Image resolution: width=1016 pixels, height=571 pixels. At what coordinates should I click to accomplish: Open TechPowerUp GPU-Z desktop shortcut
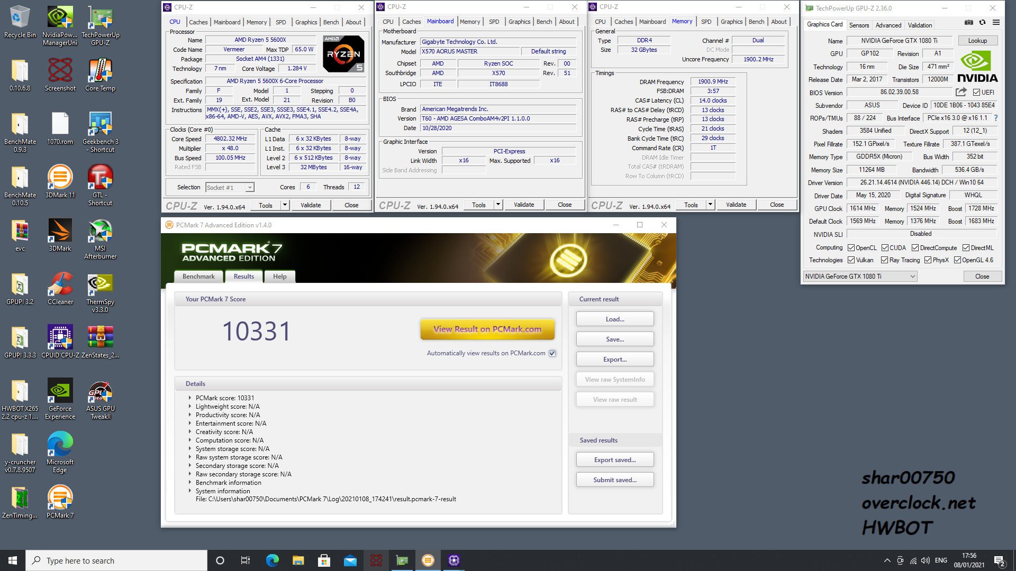pyautogui.click(x=100, y=26)
